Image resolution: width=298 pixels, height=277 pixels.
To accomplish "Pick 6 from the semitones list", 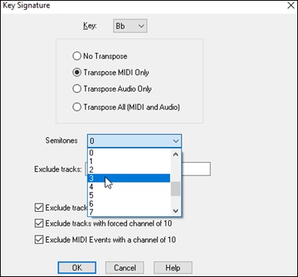I will point(129,204).
